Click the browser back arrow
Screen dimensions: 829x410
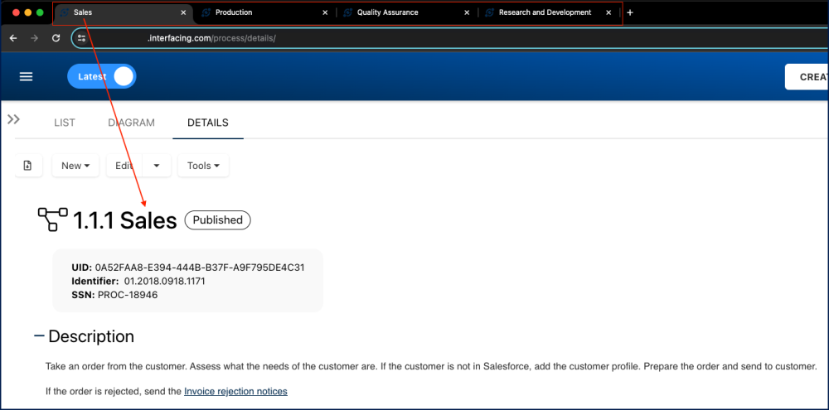tap(13, 38)
